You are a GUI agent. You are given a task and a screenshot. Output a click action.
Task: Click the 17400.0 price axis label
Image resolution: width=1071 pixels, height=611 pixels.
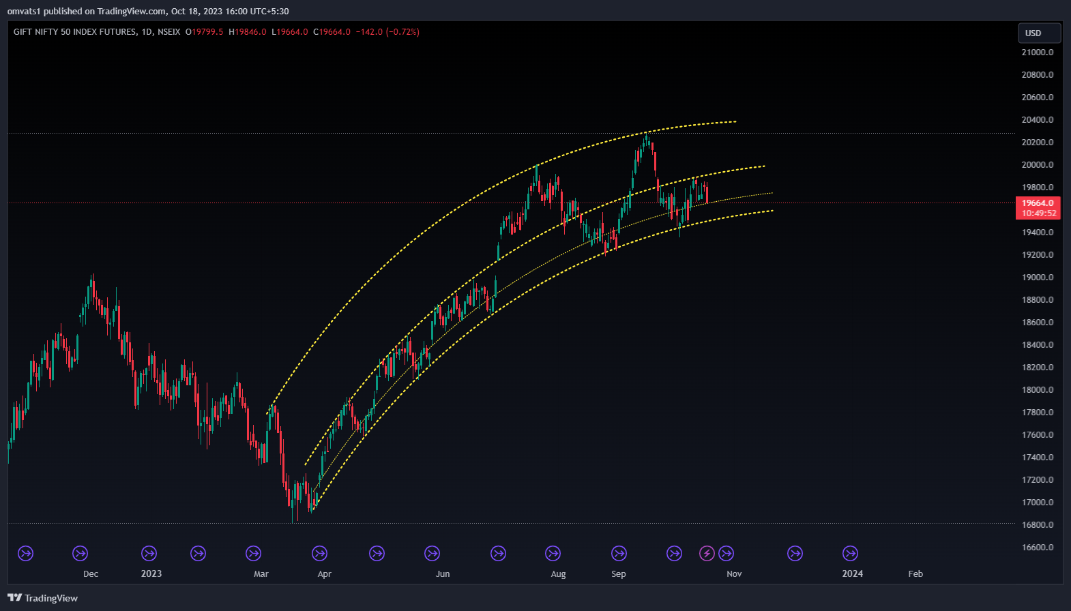coord(1038,458)
